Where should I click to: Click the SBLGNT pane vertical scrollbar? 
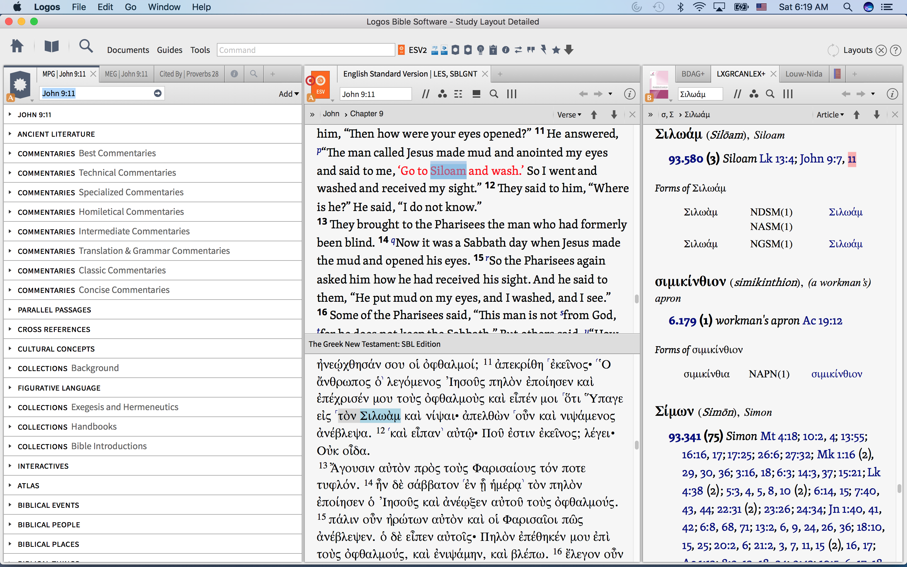[x=636, y=445]
